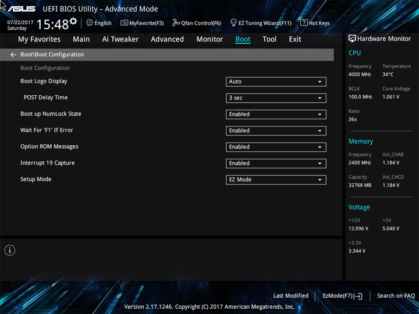This screenshot has width=419, height=314.
Task: Click the Memory section heading
Action: [x=361, y=141]
